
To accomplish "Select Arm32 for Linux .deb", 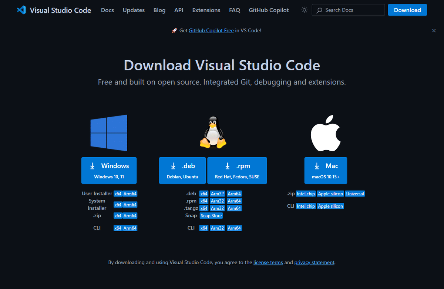I will pyautogui.click(x=218, y=194).
